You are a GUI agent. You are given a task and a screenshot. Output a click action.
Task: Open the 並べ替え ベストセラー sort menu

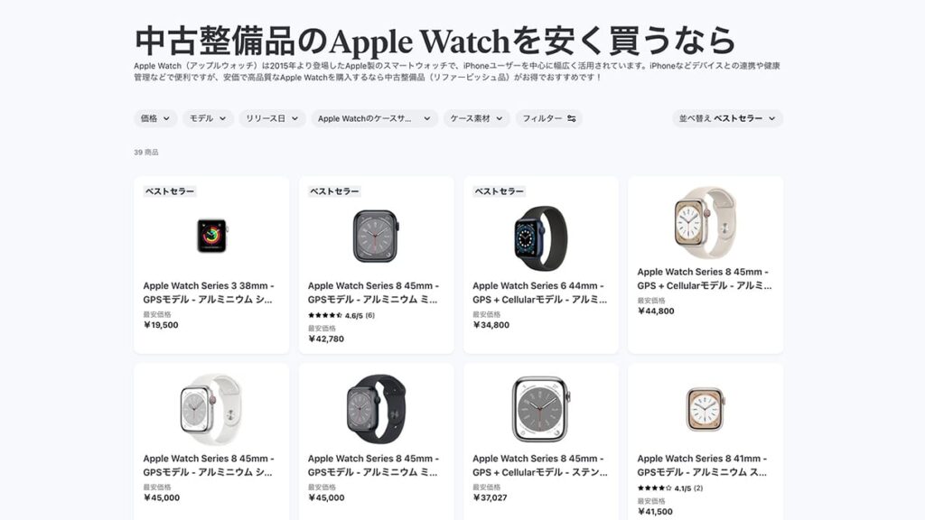(x=727, y=118)
